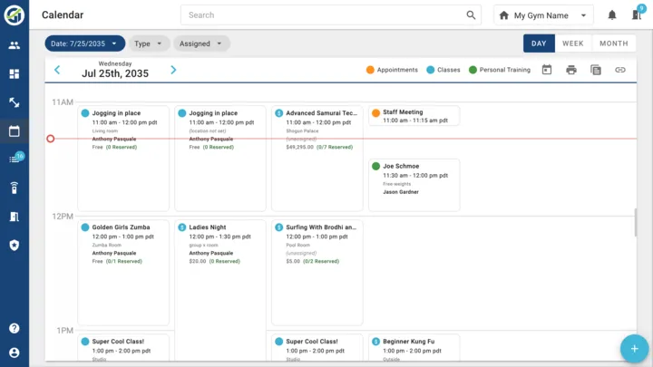
Task: Toggle Classes legend blue dot
Action: 431,70
